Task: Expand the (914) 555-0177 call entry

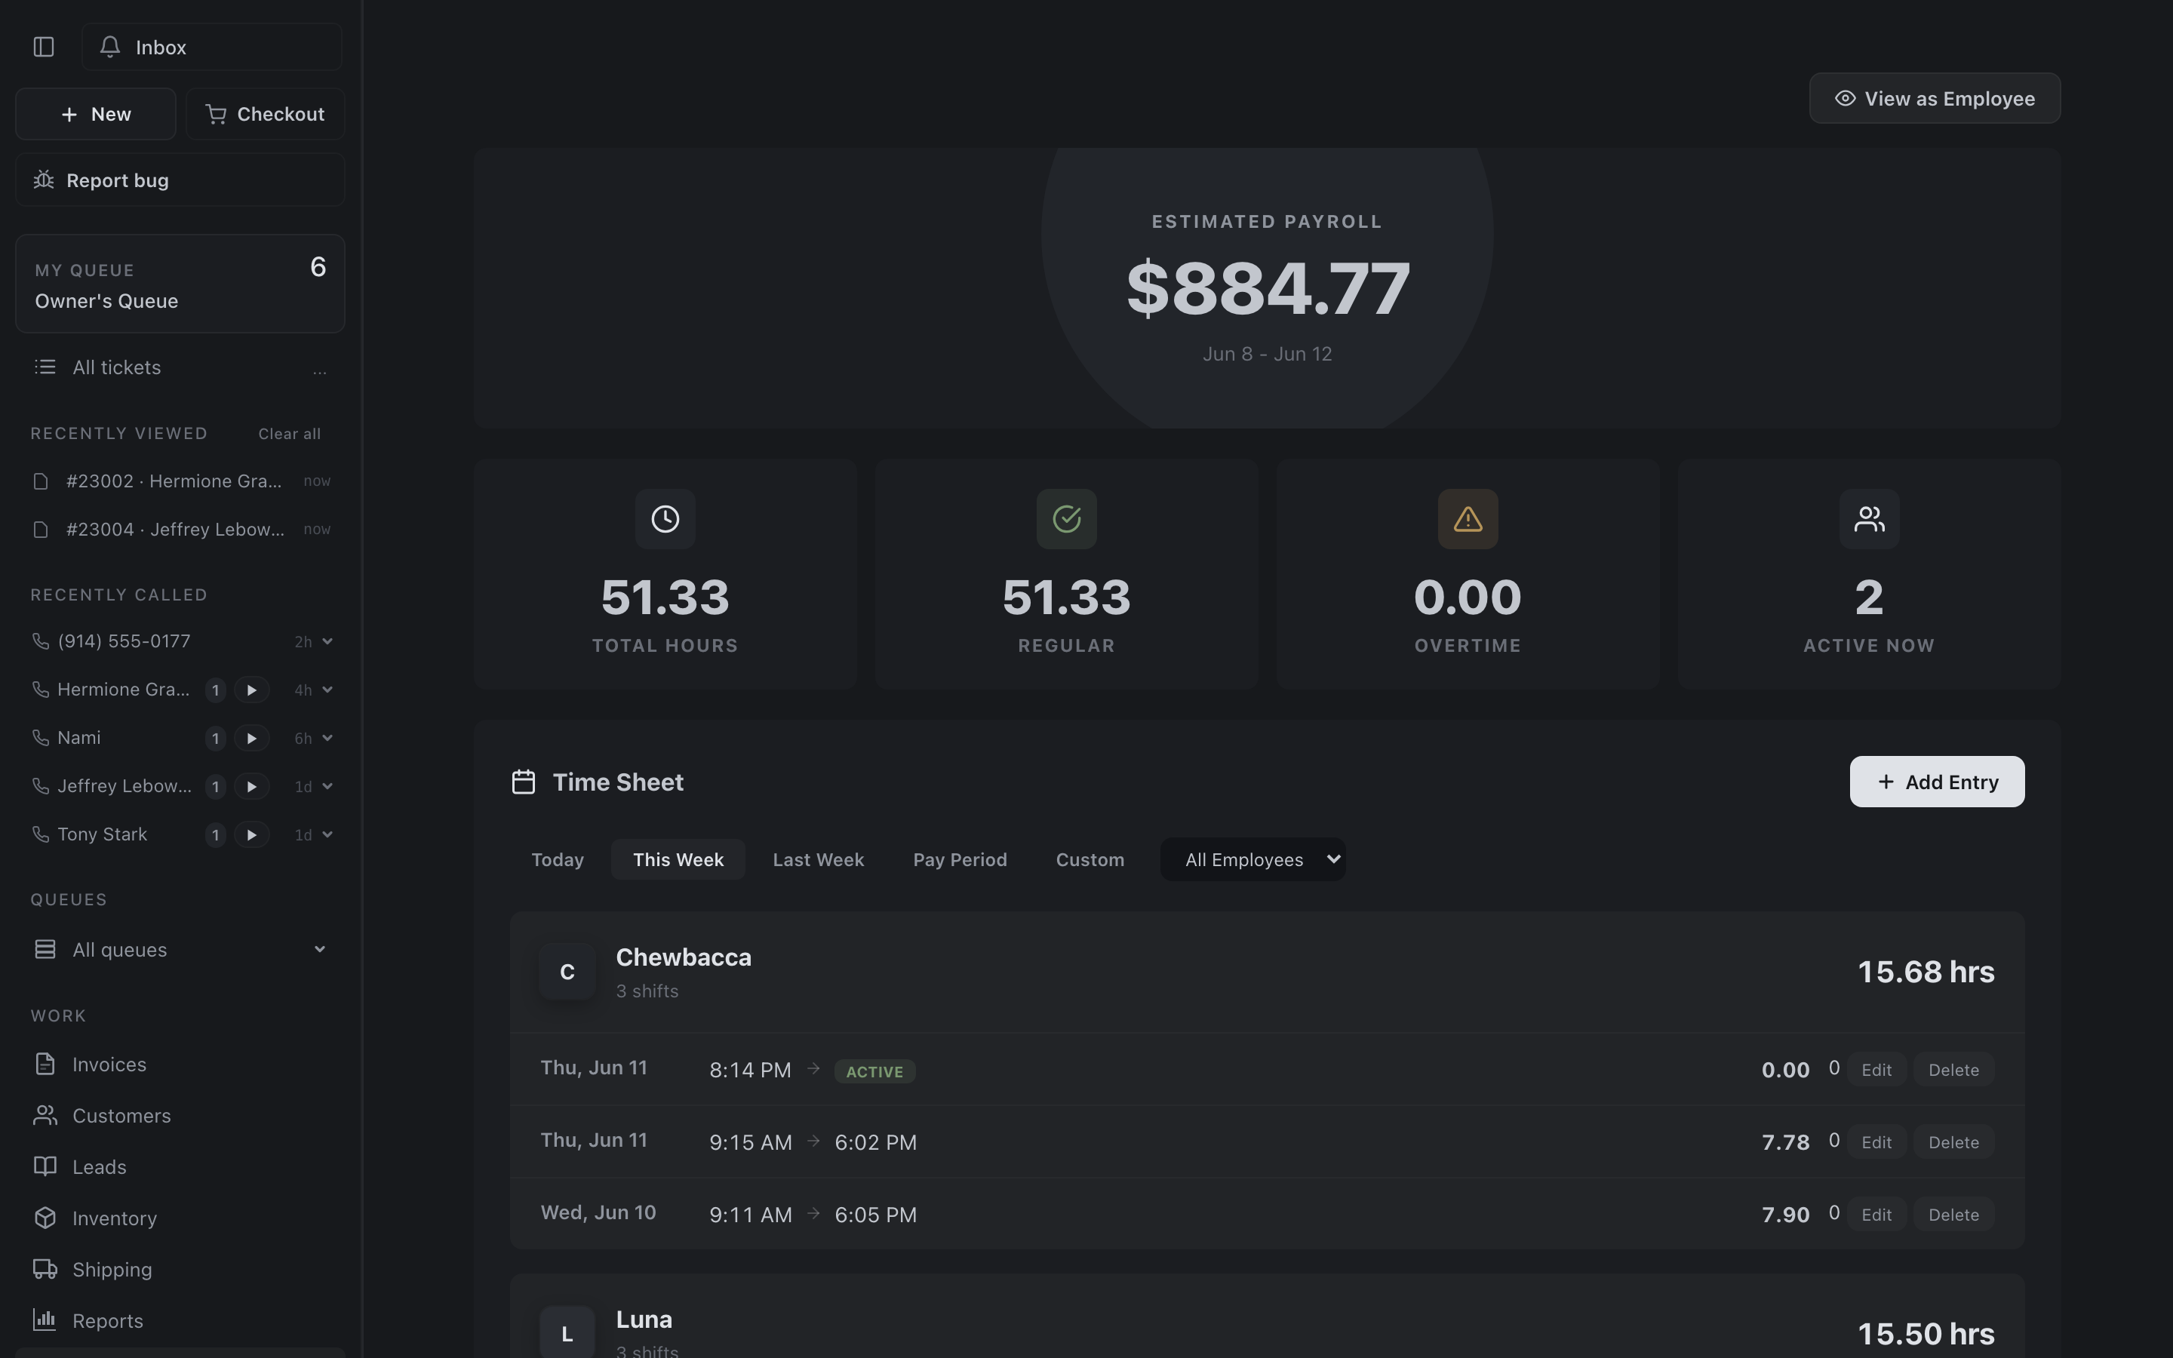Action: tap(327, 641)
